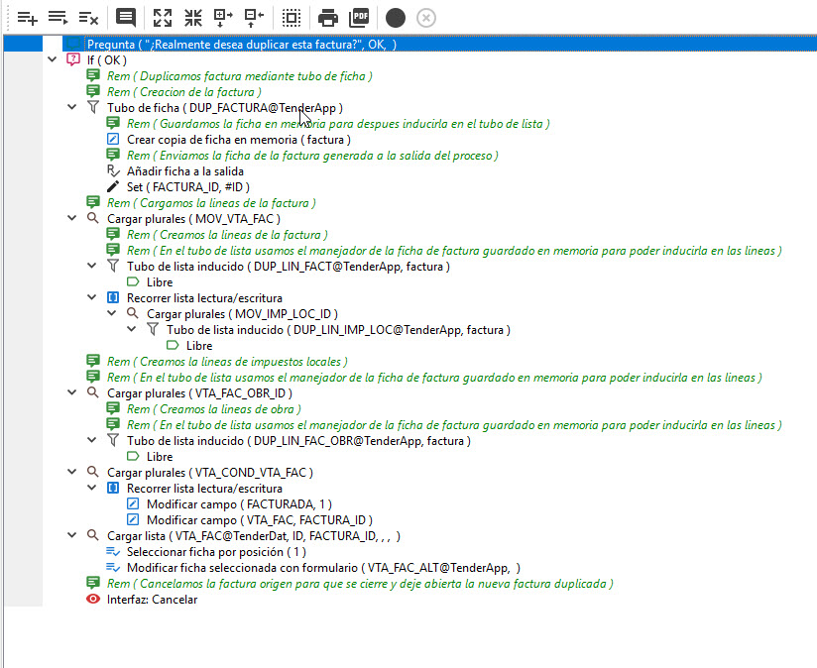The height and width of the screenshot is (668, 817).
Task: Select Libre under Tubo de lista inducido DUP_LIN_IMP_LOC
Action: 199,346
